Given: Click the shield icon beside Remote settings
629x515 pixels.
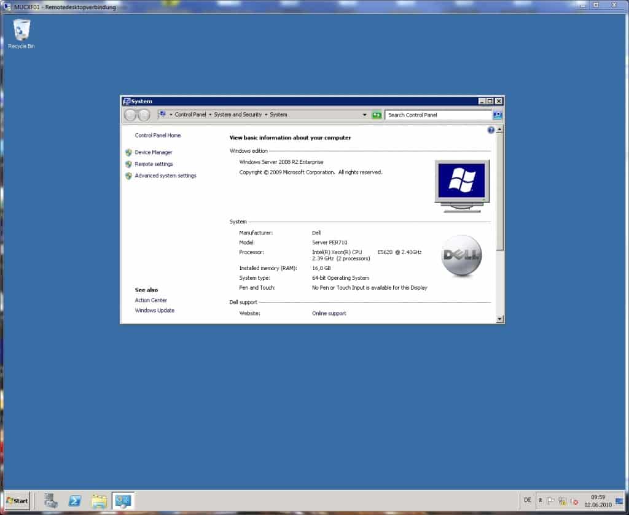Looking at the screenshot, I should (x=129, y=165).
